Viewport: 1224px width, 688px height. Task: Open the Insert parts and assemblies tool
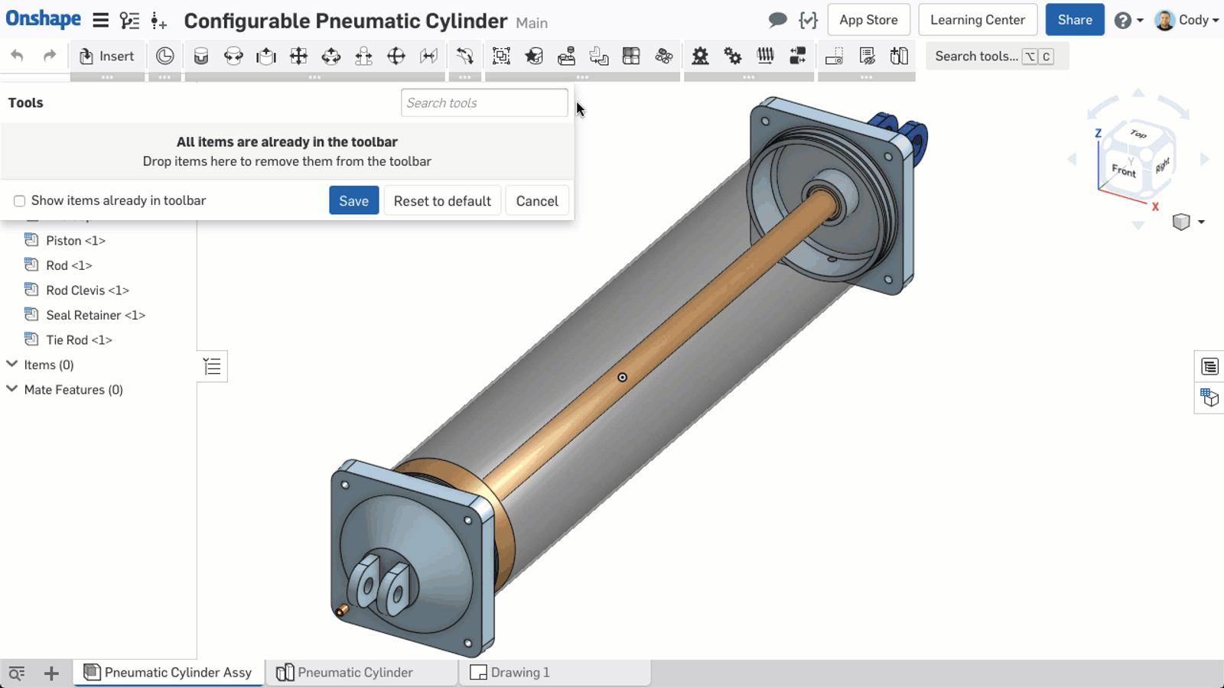tap(107, 56)
